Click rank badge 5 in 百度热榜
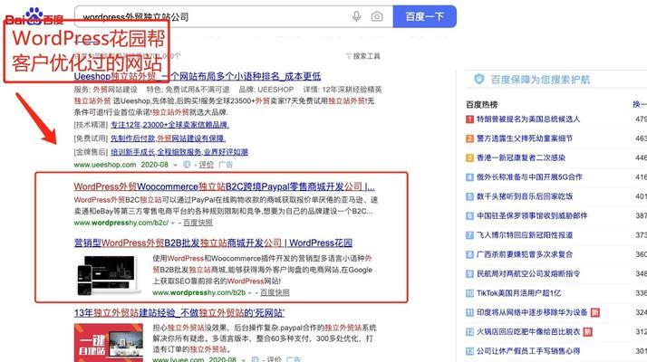This screenshot has height=362, width=647. click(x=469, y=196)
